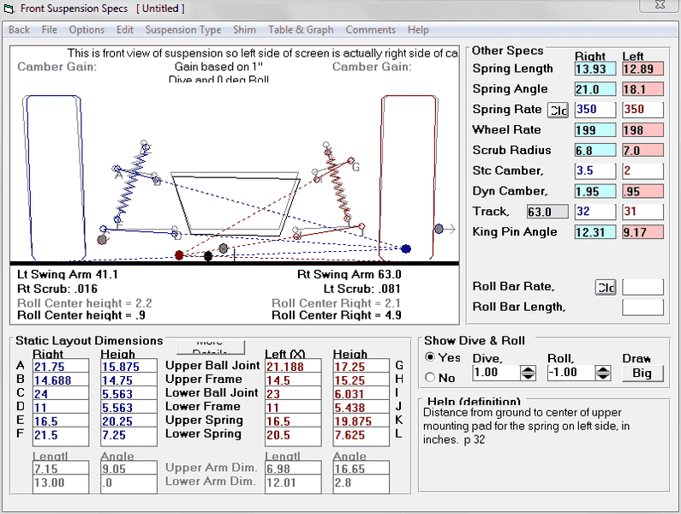Open the Suspension Type menu
The height and width of the screenshot is (514, 681).
183,30
